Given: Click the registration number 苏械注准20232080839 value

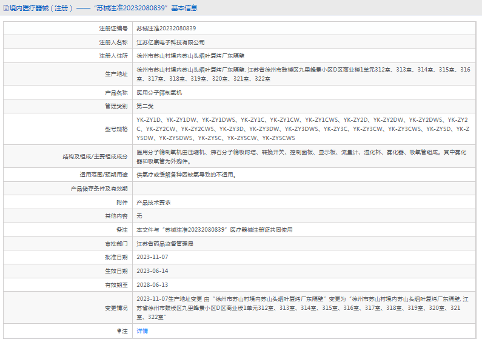Looking at the screenshot, I should click(166, 29).
